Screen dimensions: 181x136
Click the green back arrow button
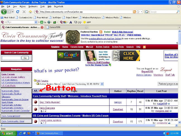[4, 12]
